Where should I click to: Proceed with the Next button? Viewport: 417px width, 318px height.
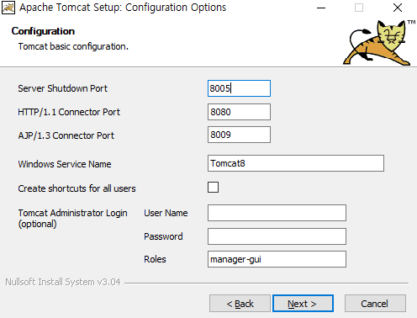pyautogui.click(x=303, y=304)
